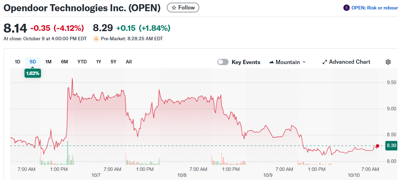Image resolution: width=398 pixels, height=180 pixels.
Task: Open chart settings gear icon
Action: 388,62
